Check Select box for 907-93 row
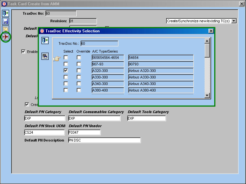This screenshot has height=184, width=246. (x=66, y=64)
